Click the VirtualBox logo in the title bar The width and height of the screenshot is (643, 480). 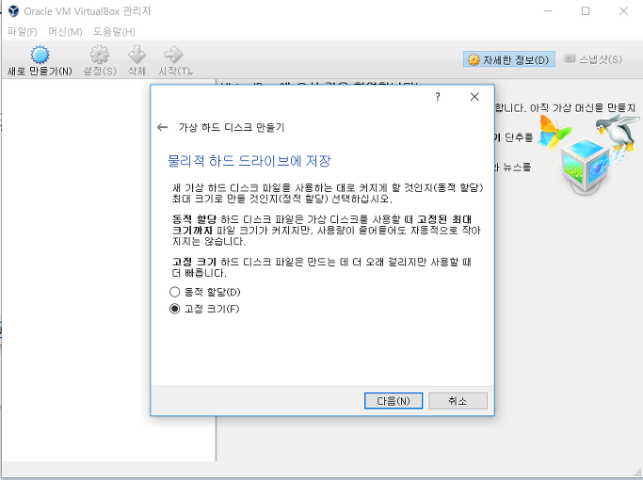click(x=13, y=11)
